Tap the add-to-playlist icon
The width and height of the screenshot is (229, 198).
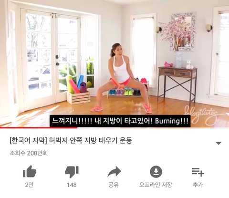198,172
